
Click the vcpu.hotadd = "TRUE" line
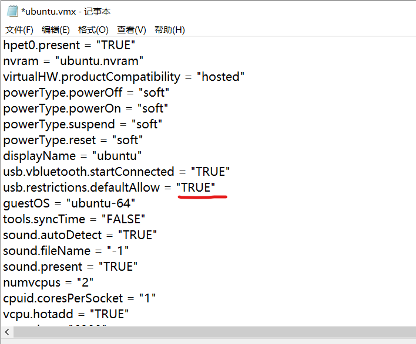[x=66, y=314]
